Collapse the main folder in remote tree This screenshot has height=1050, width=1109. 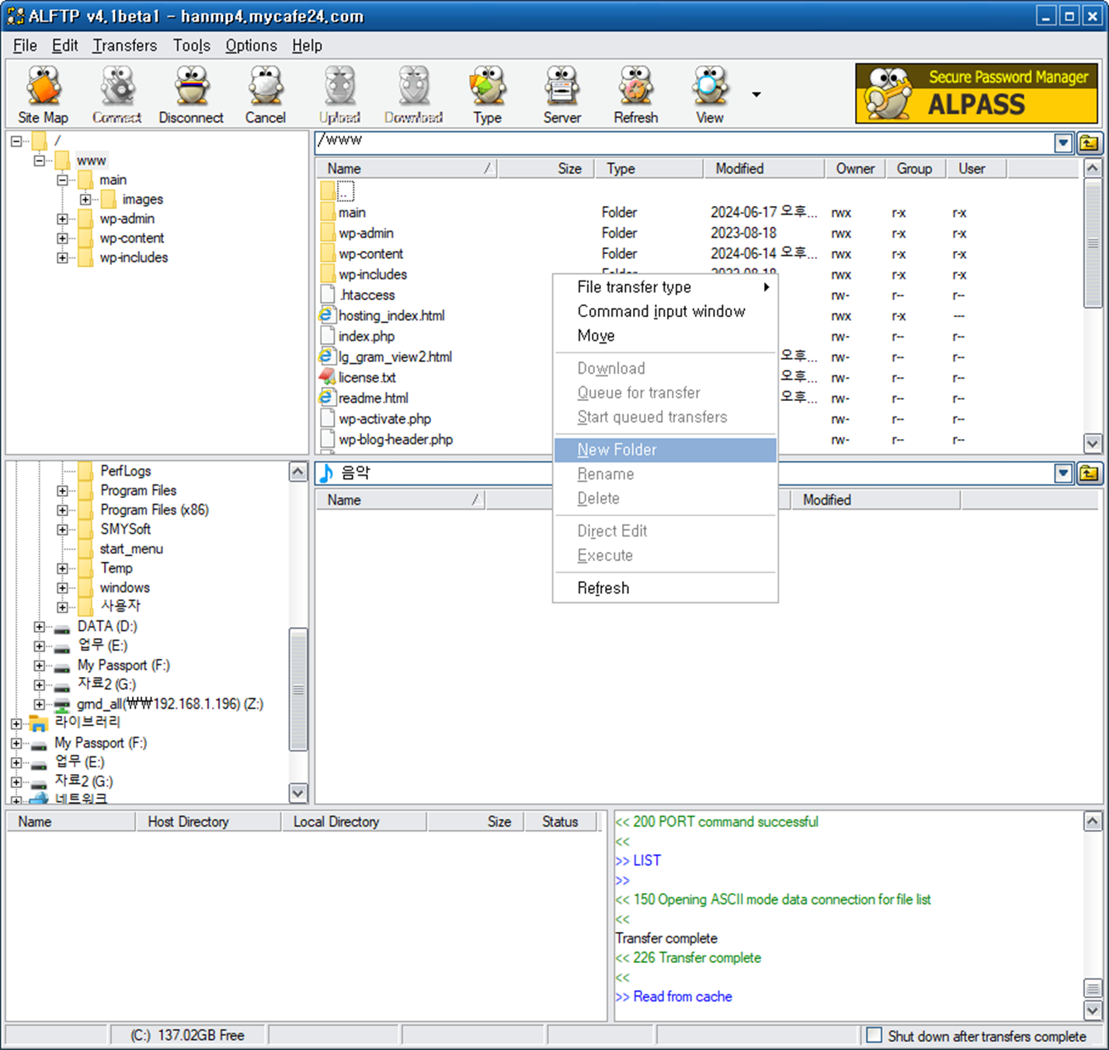click(x=62, y=180)
